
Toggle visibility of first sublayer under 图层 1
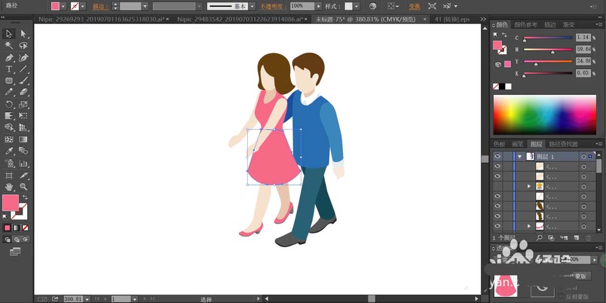coord(498,166)
